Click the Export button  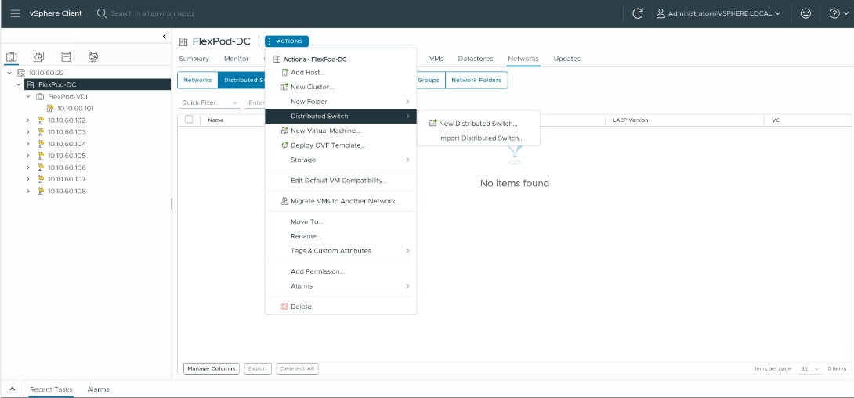pos(258,368)
